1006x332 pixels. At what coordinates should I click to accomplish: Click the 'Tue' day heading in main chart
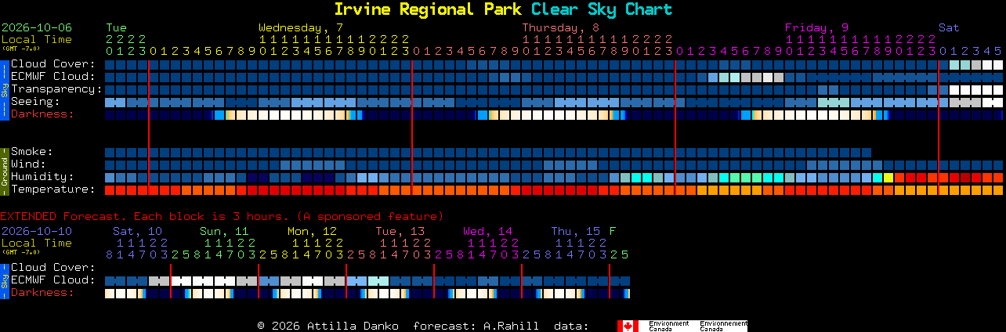pyautogui.click(x=116, y=27)
